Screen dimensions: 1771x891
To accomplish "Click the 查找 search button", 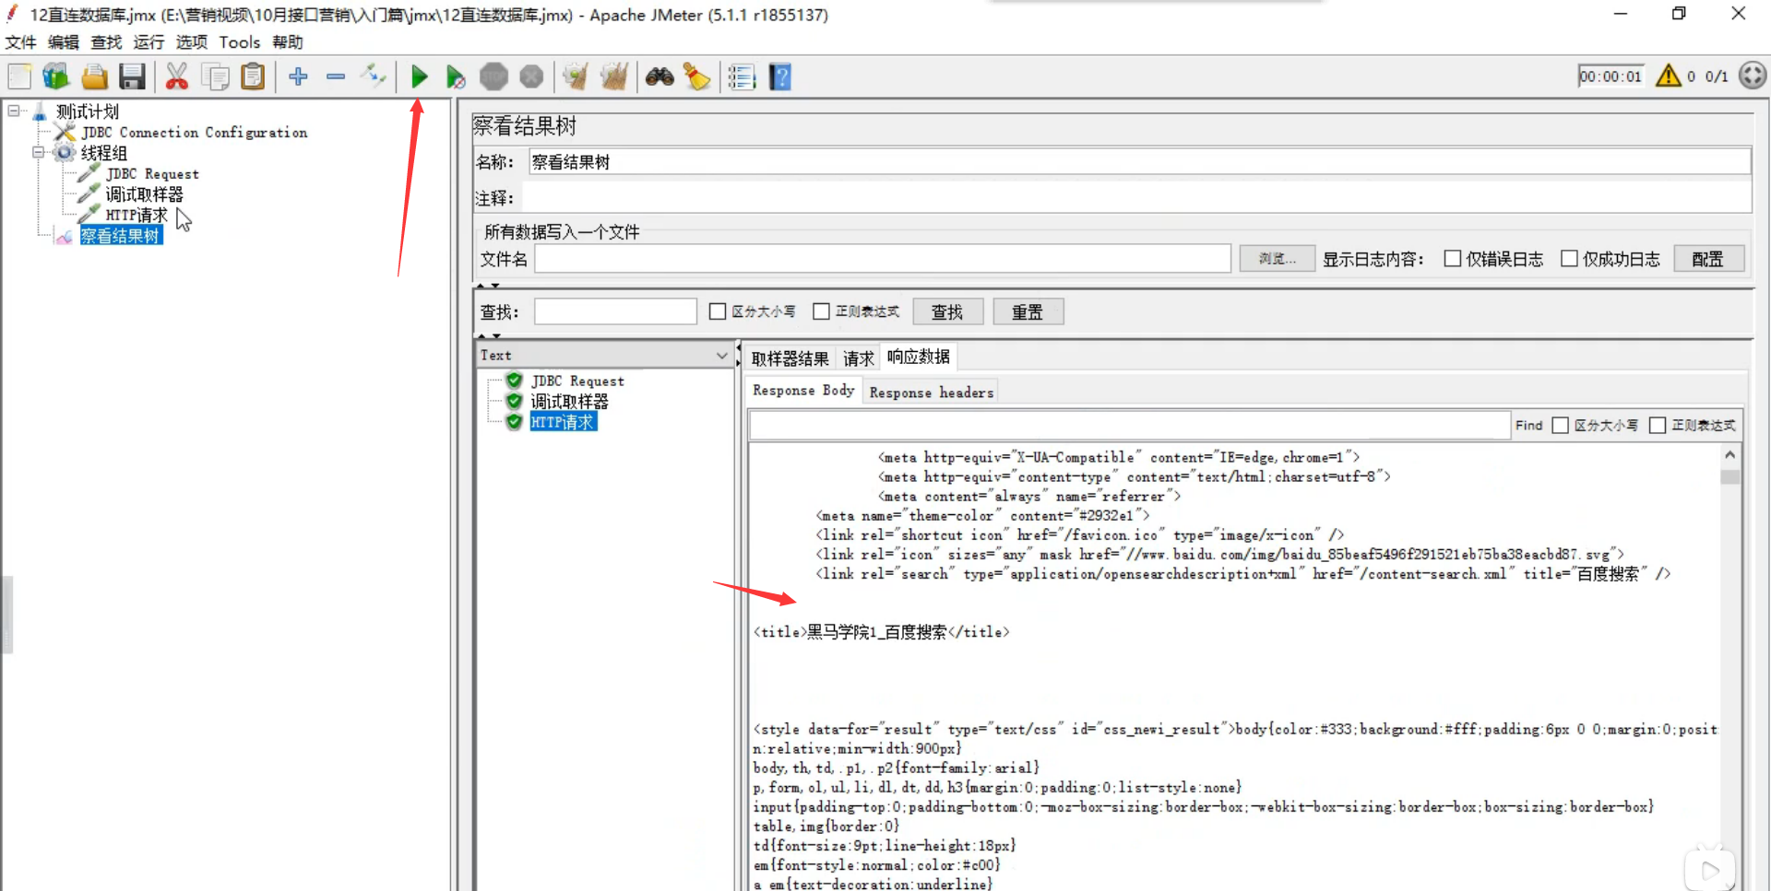I will [947, 311].
